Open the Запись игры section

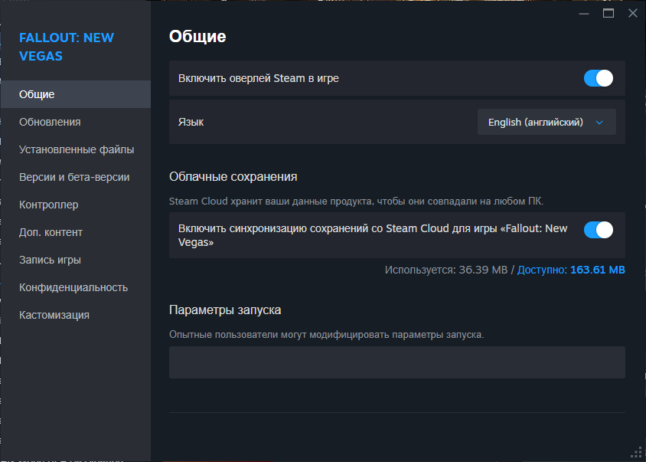pyautogui.click(x=76, y=260)
